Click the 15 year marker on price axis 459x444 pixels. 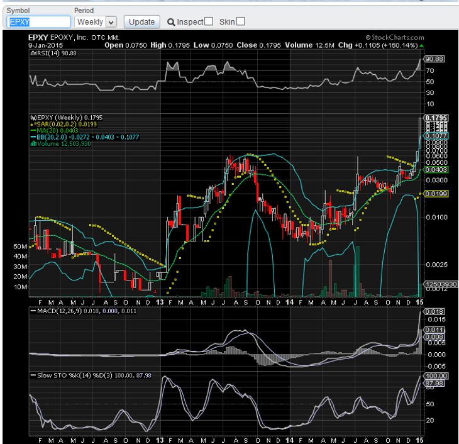tap(419, 302)
